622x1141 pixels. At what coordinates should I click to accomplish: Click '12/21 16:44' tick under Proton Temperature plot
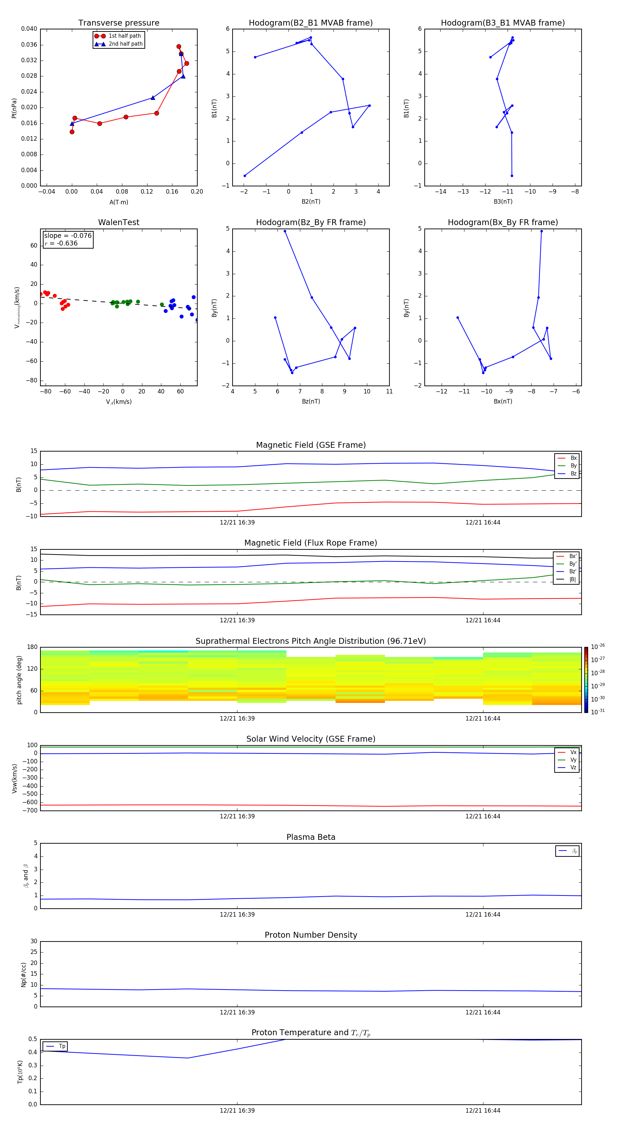tap(482, 1111)
